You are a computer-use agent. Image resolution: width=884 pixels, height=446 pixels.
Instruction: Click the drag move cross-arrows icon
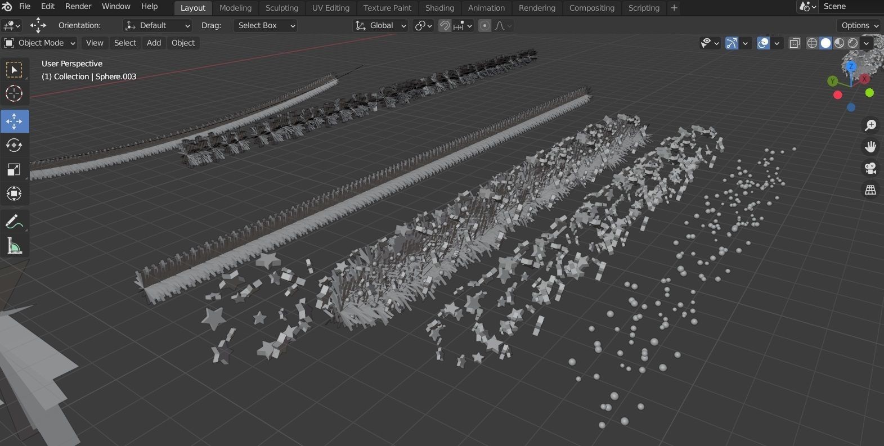pyautogui.click(x=38, y=25)
